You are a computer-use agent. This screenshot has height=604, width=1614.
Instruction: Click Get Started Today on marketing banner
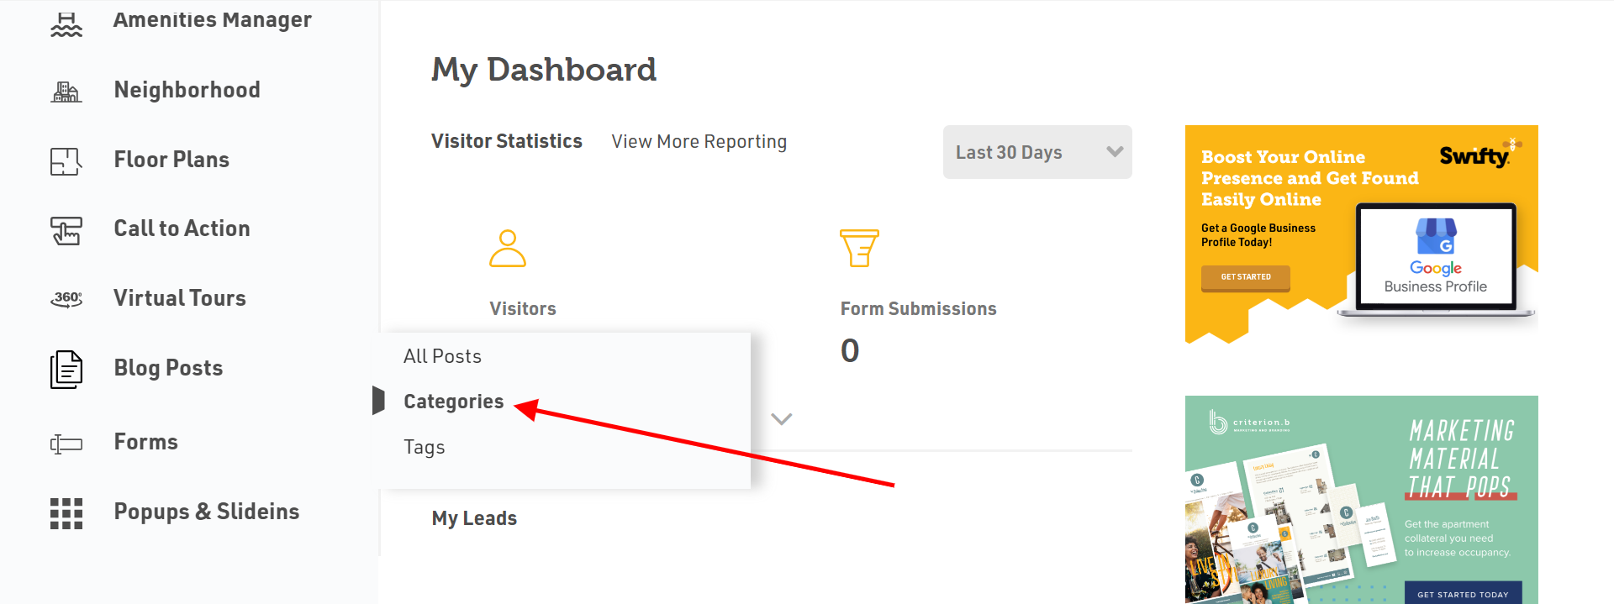coord(1463,594)
